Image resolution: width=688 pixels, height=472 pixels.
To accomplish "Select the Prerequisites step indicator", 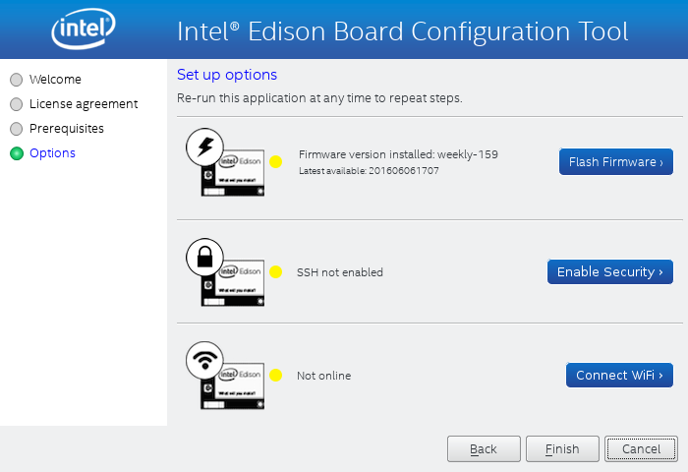I will coord(17,129).
